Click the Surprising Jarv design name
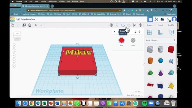The height and width of the screenshot is (108, 192). click(28, 19)
